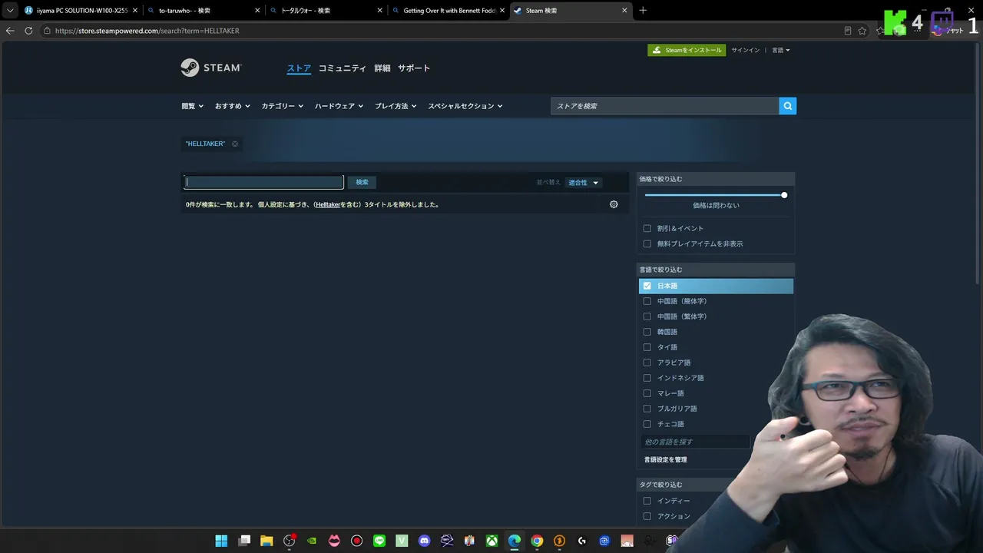The image size is (983, 553).
Task: Switch to the トータルウォー 検索 browser tab
Action: [326, 11]
